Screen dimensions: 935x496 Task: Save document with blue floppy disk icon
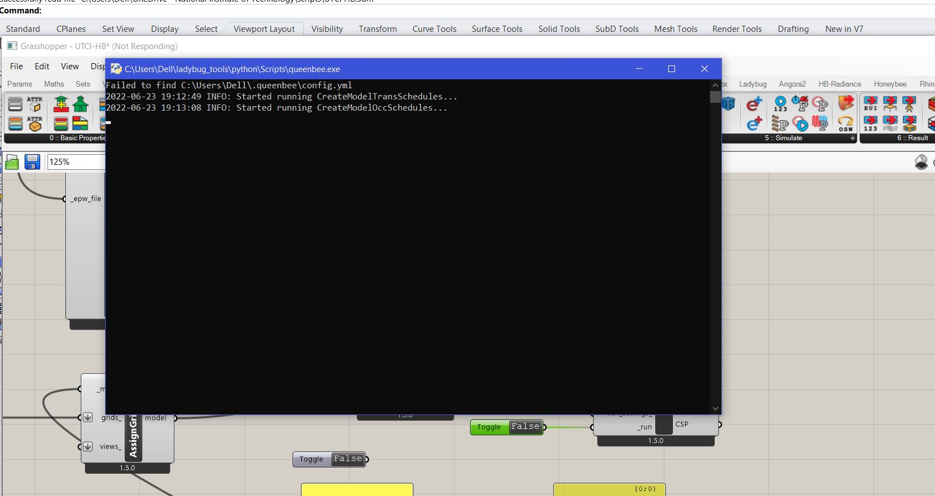pyautogui.click(x=32, y=162)
